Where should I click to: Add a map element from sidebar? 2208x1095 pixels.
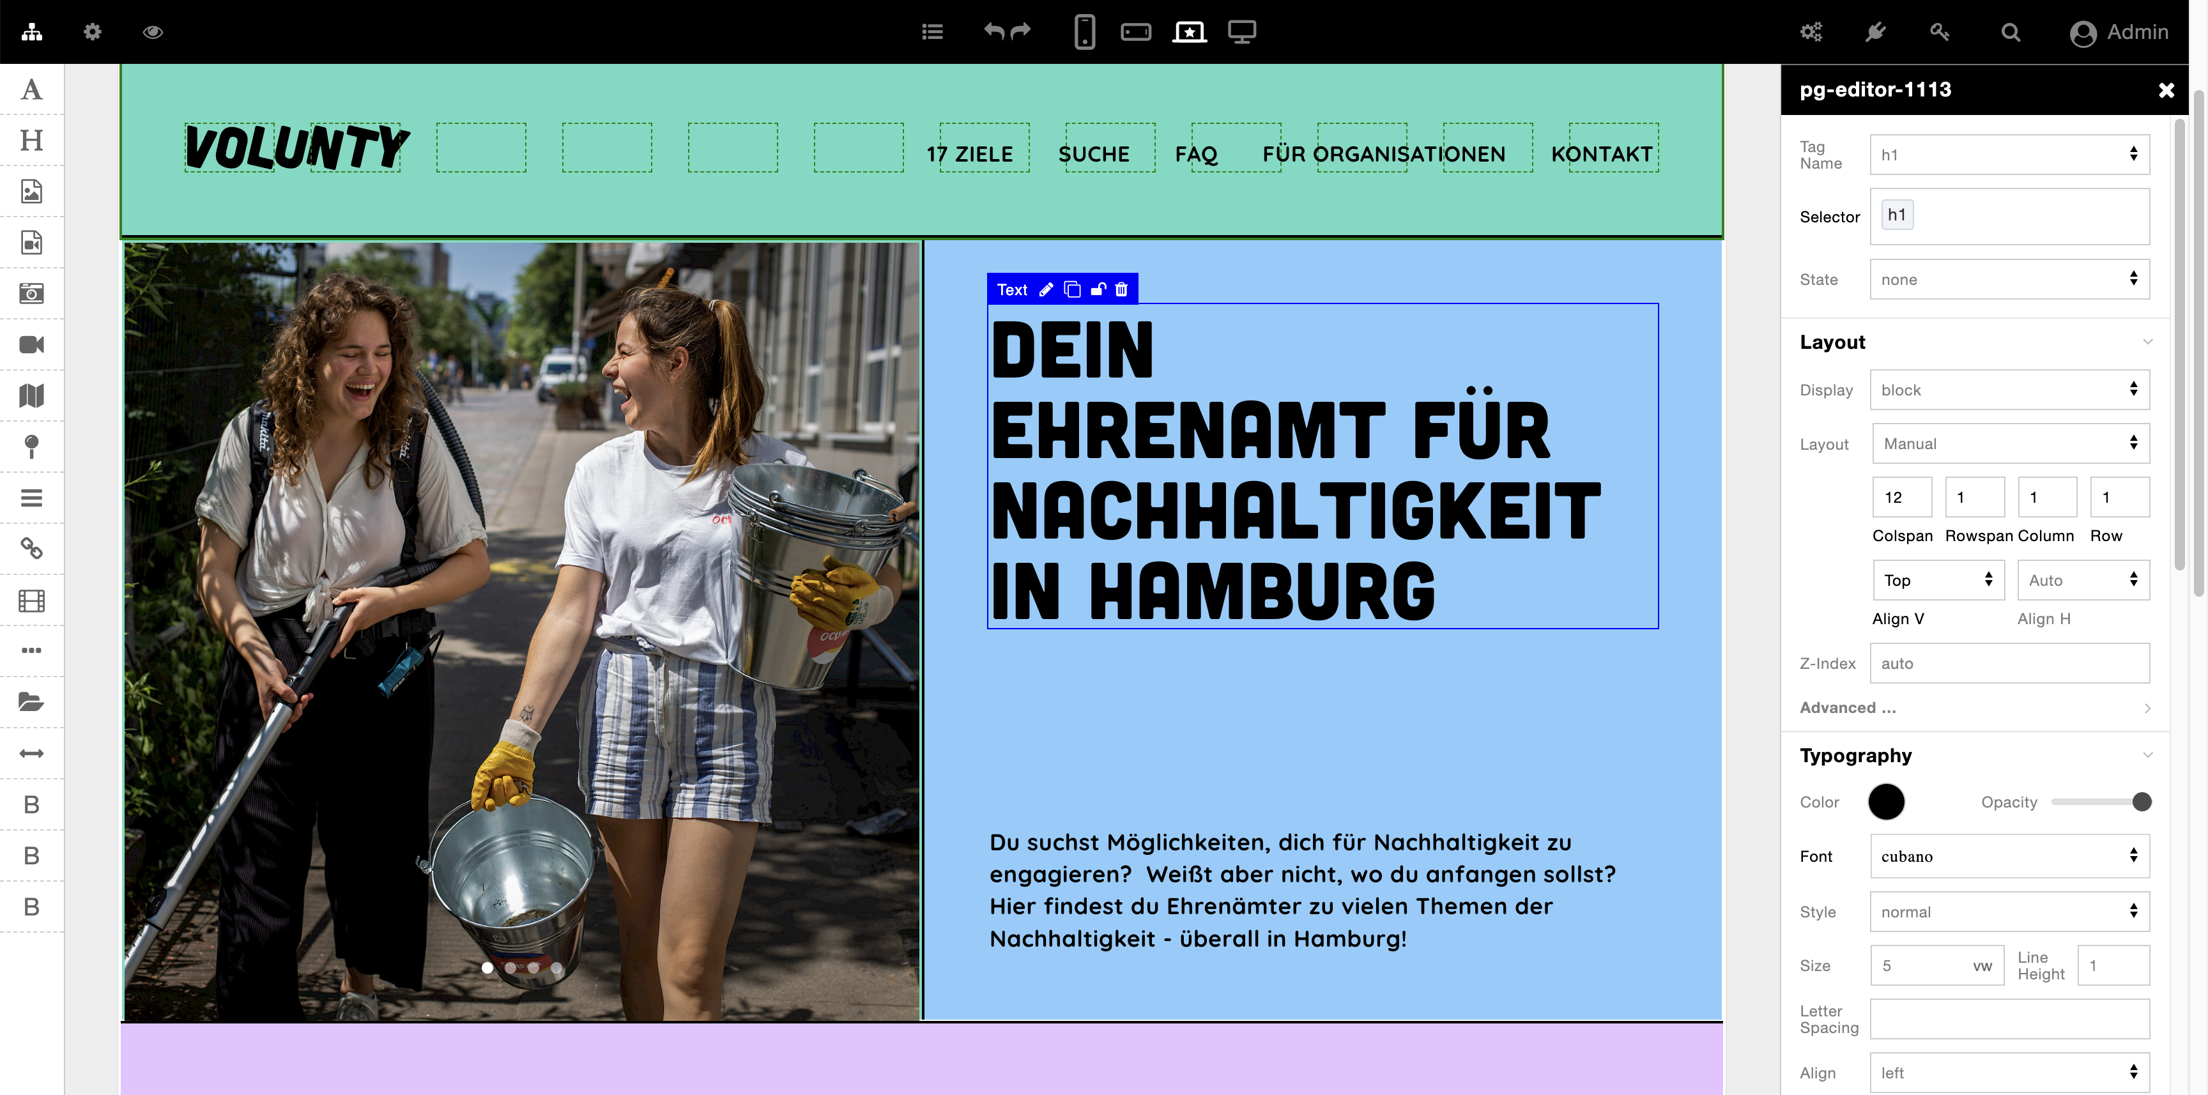click(x=32, y=396)
